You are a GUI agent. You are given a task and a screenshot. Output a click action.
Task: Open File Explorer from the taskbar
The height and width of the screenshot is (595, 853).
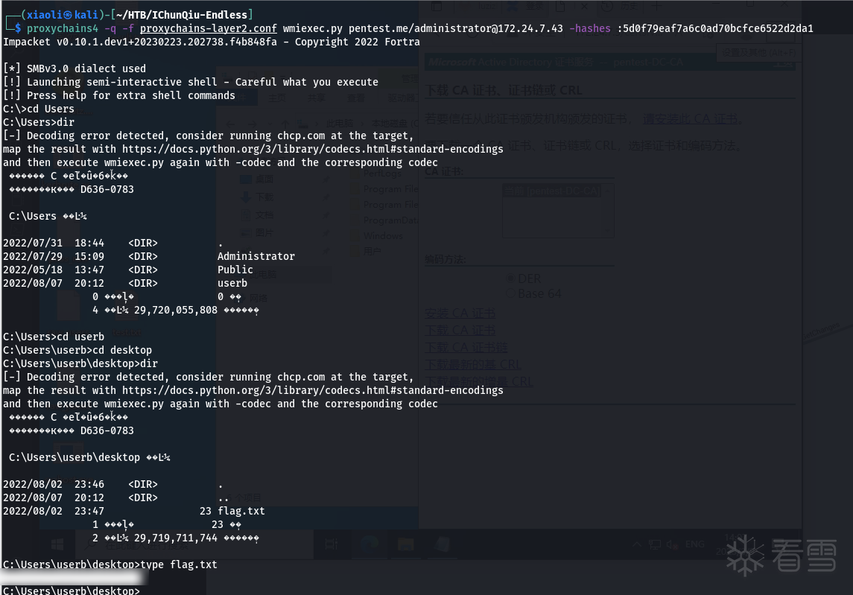tap(406, 544)
